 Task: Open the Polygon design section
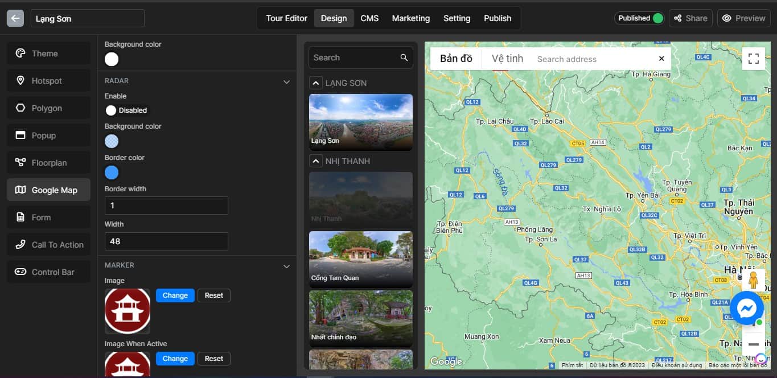(48, 108)
